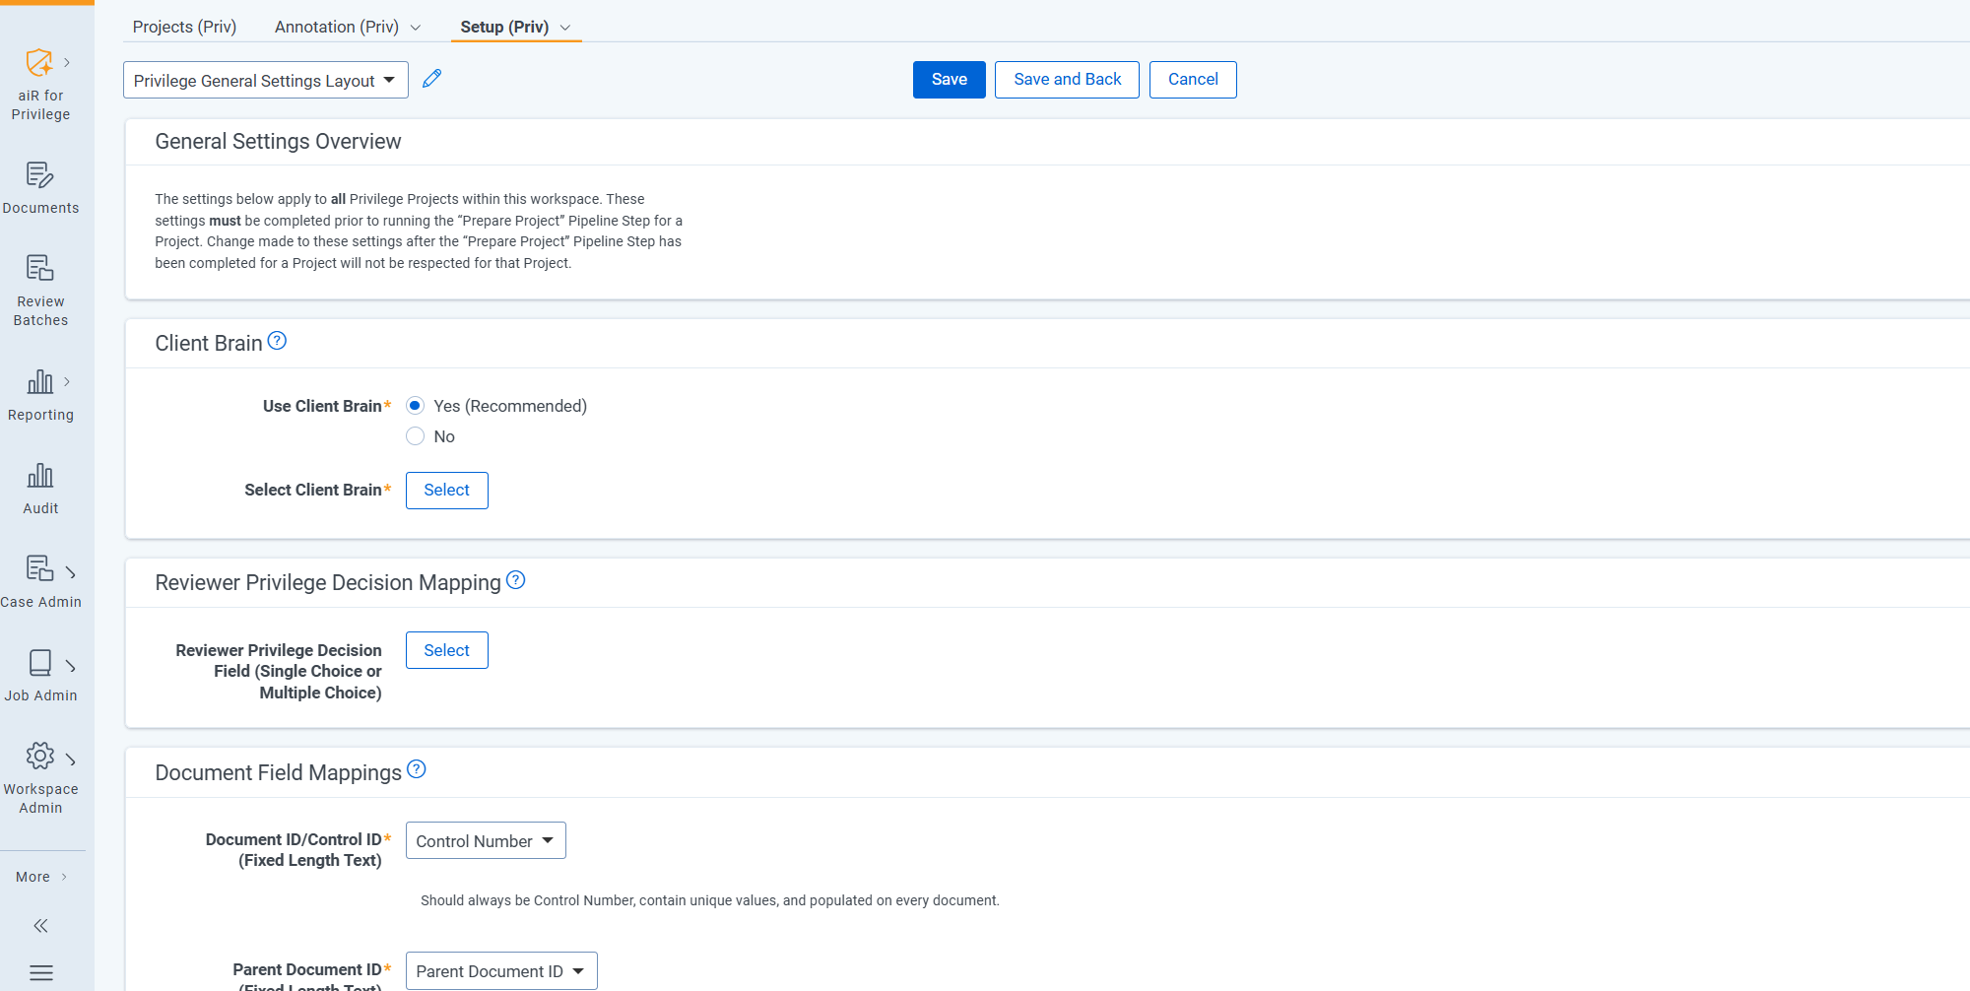The width and height of the screenshot is (1970, 991).
Task: Click the Save and Back button
Action: pyautogui.click(x=1067, y=80)
